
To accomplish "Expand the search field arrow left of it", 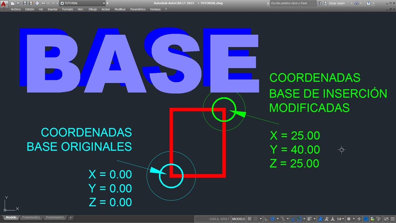I will (x=268, y=3).
